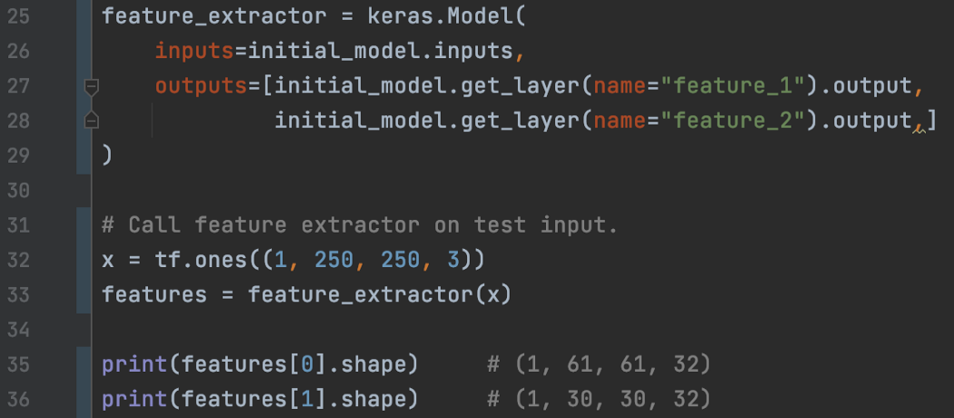
Task: Click line number 36 in the gutter
Action: coord(17,398)
